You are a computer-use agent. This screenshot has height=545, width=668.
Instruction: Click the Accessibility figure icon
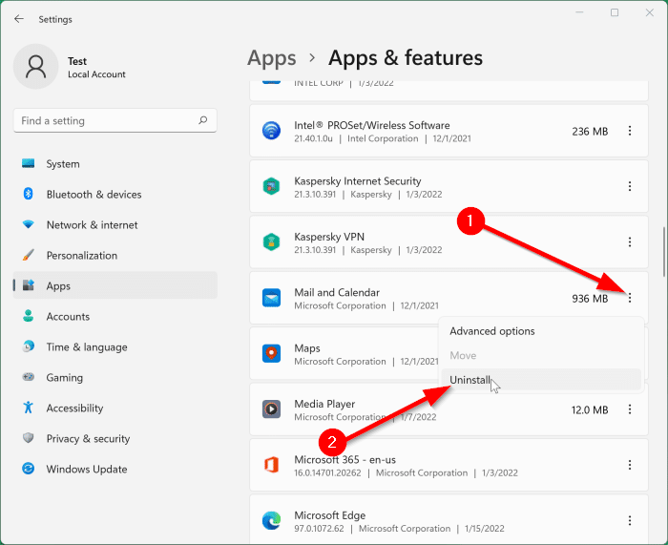(x=28, y=408)
